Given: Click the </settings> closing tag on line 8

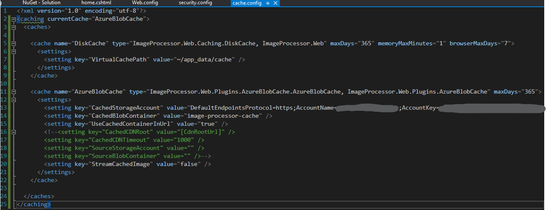Looking at the screenshot, I should [x=56, y=67].
